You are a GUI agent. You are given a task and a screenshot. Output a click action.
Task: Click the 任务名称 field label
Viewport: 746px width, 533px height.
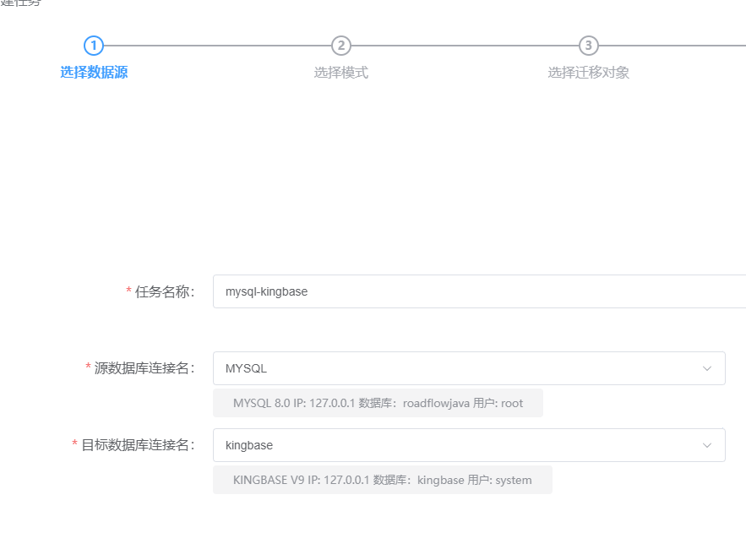click(164, 291)
